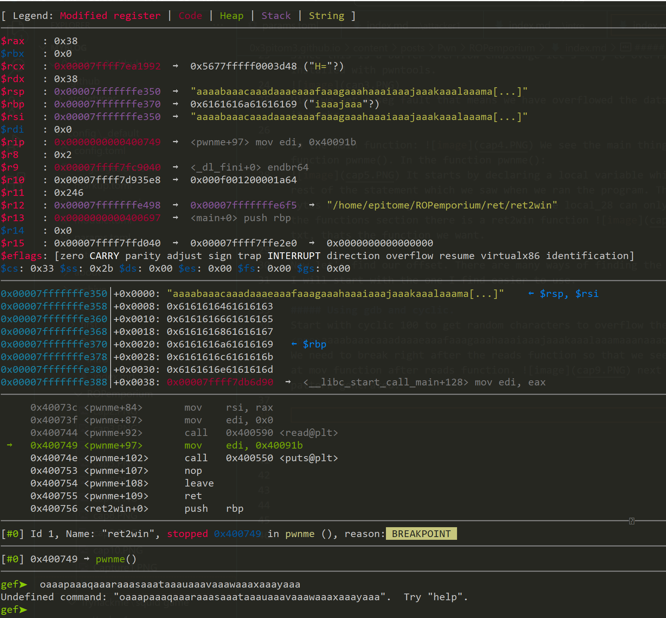Screen dimensions: 666x618
Task: Click the 'Code' legend entry
Action: tap(190, 16)
